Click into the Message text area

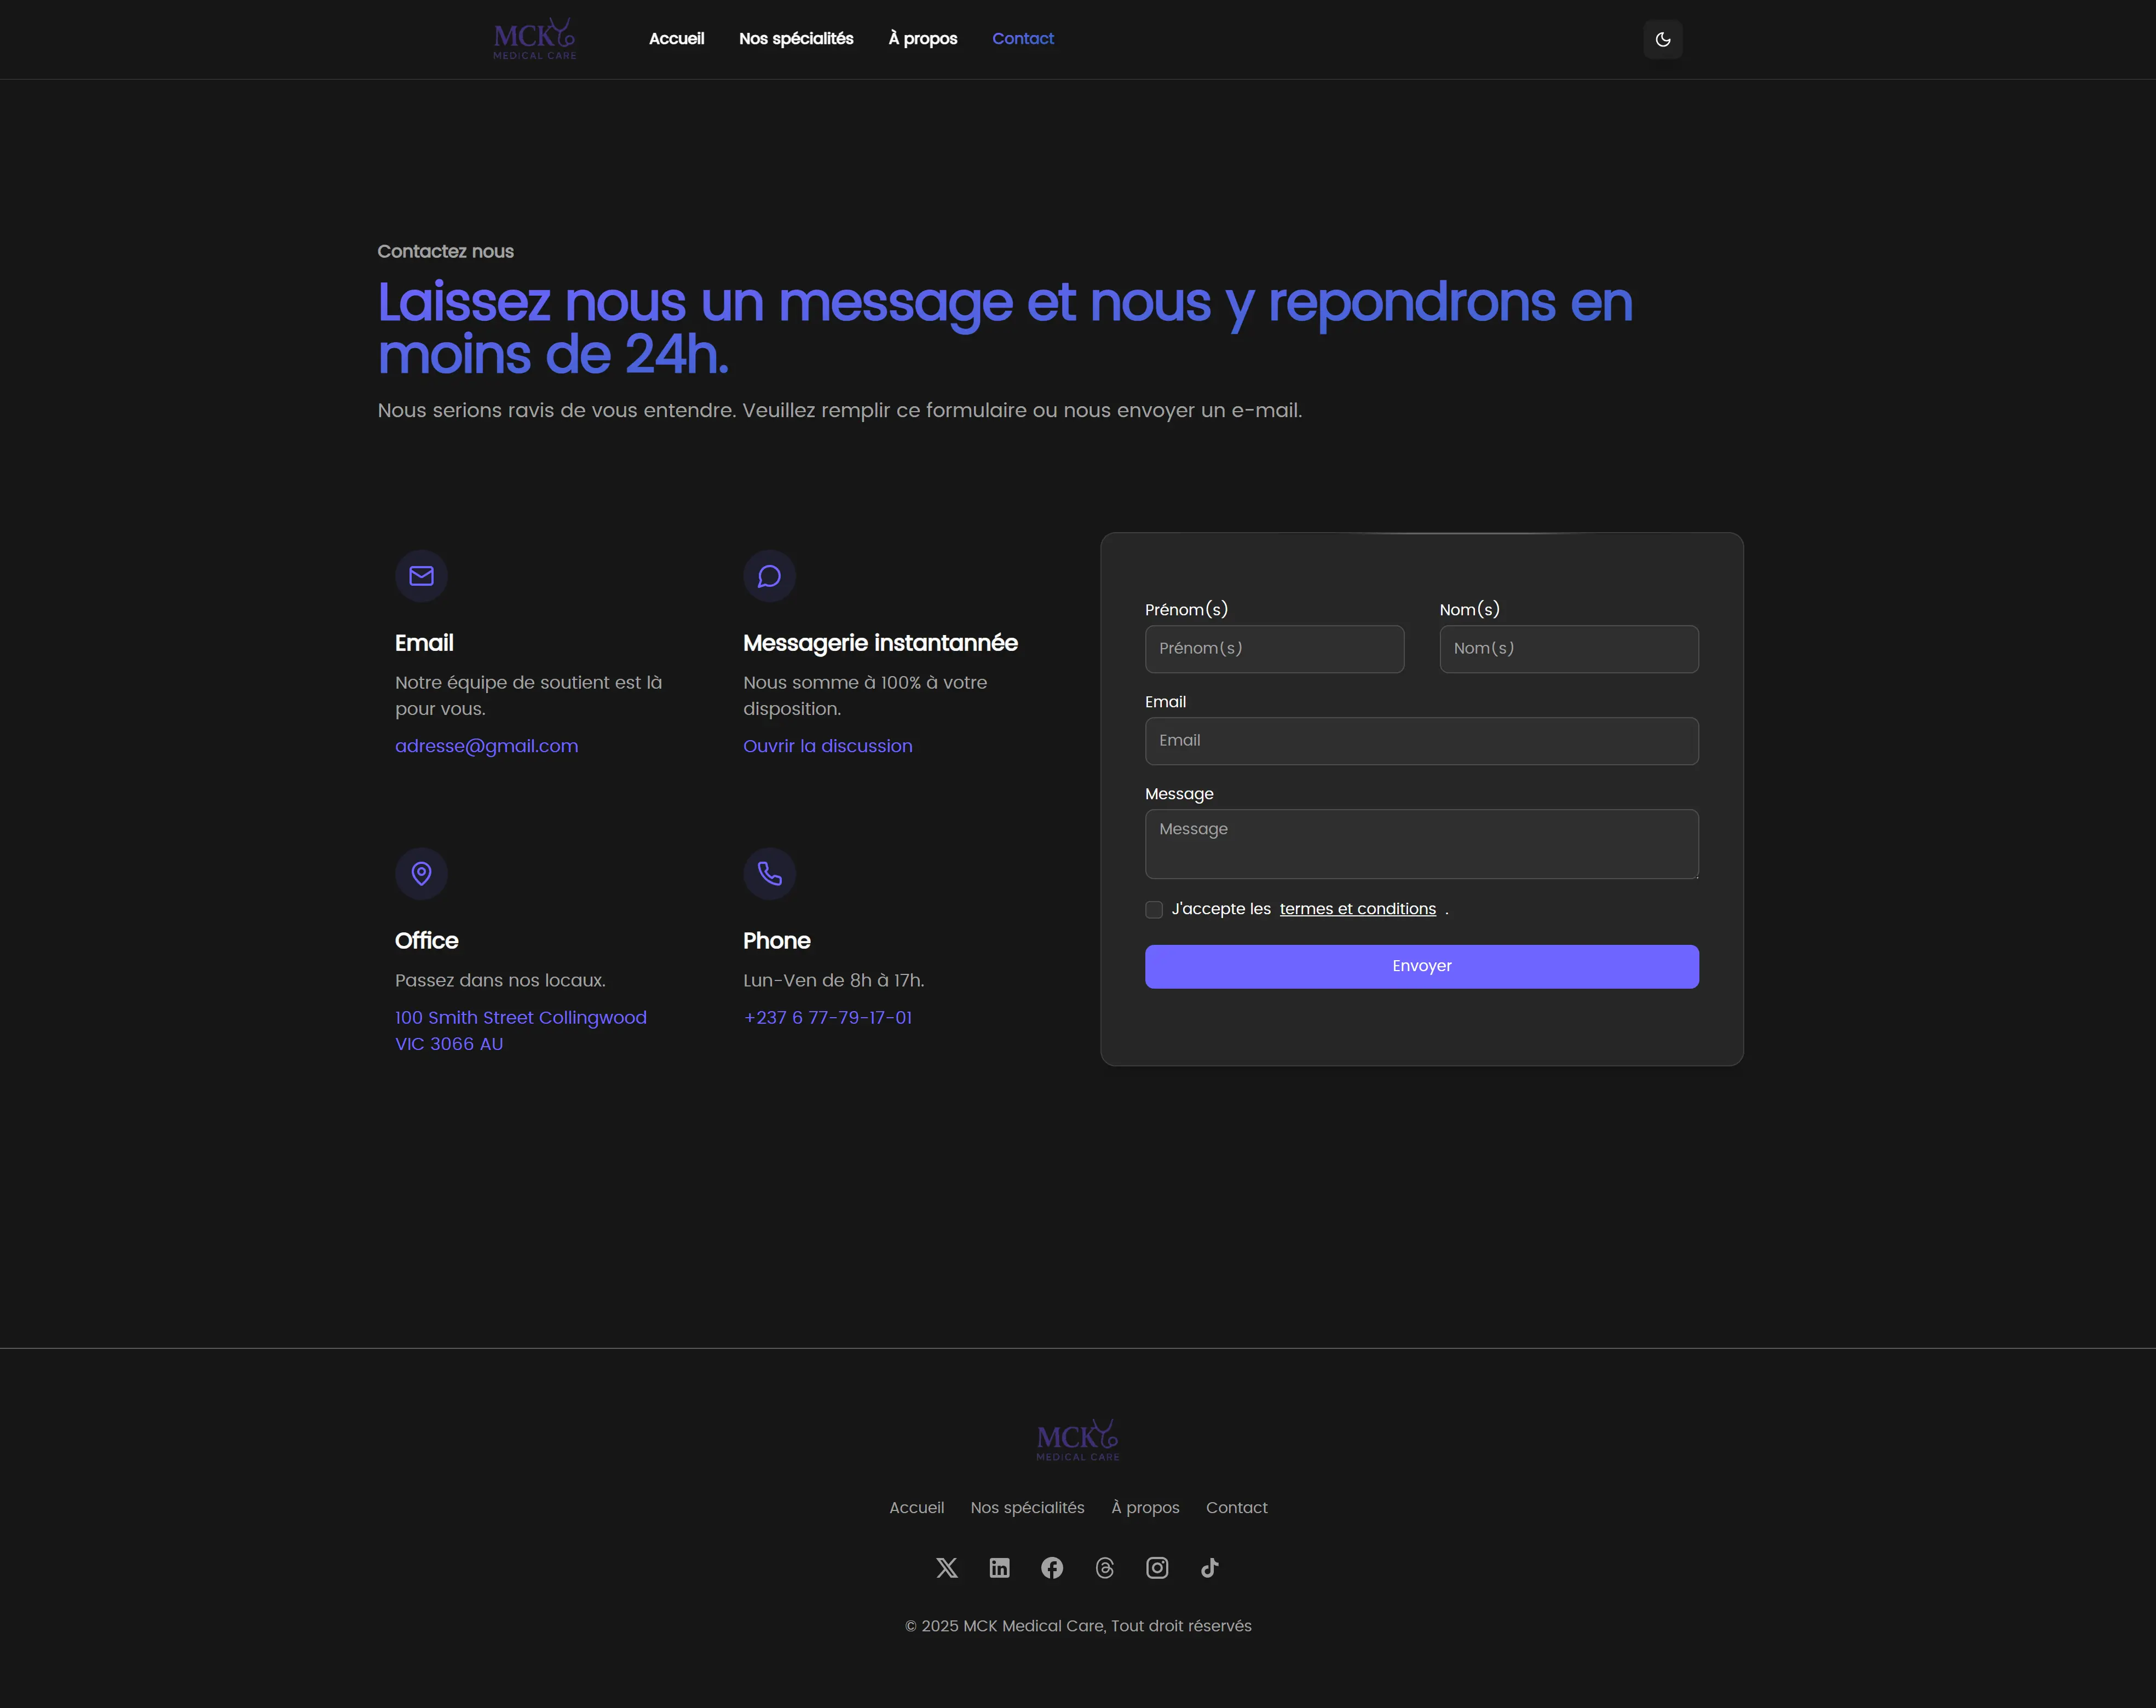pyautogui.click(x=1421, y=844)
